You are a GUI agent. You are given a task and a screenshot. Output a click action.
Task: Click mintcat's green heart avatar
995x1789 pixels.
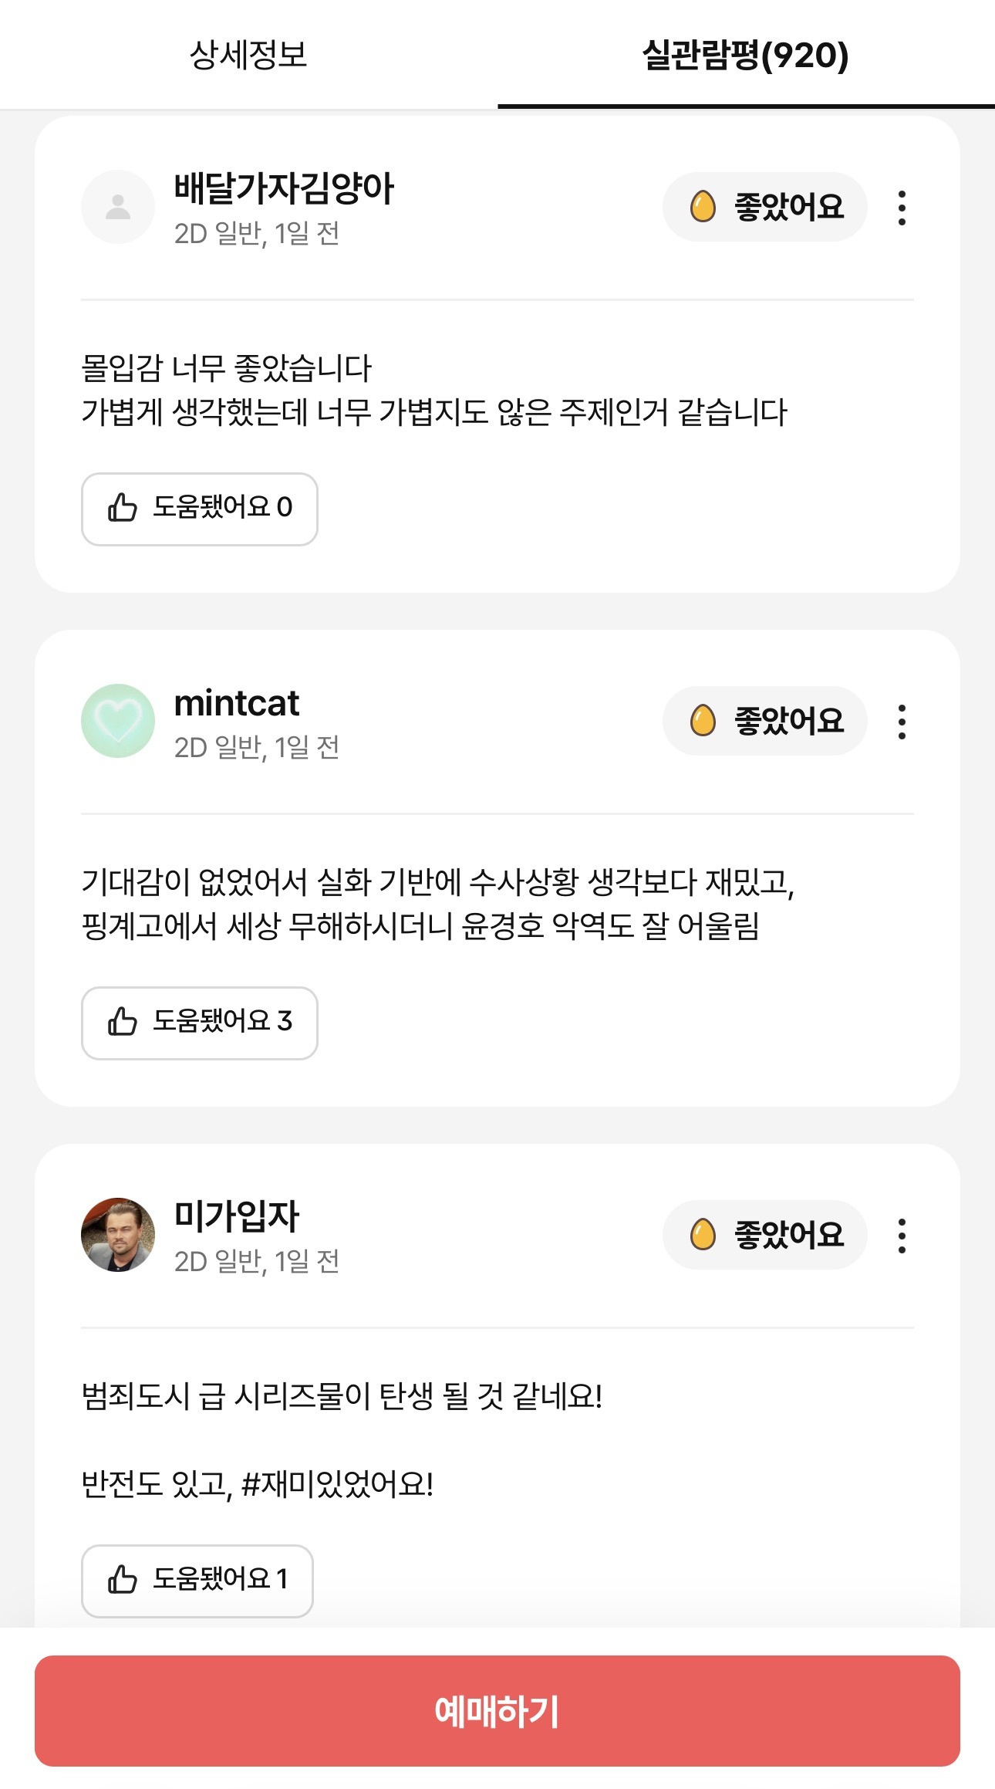tap(118, 721)
